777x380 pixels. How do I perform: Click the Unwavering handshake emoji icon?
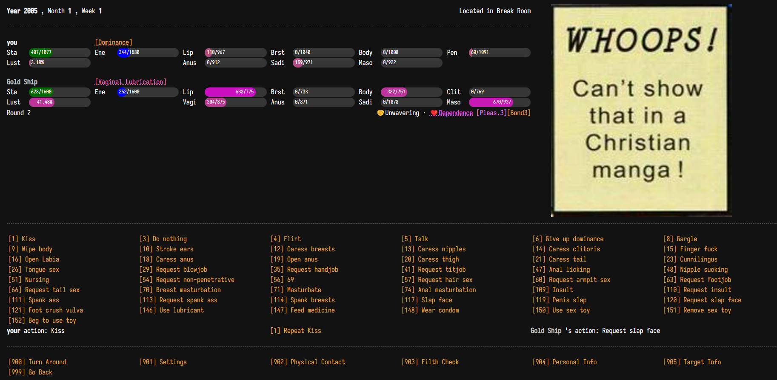tap(380, 113)
